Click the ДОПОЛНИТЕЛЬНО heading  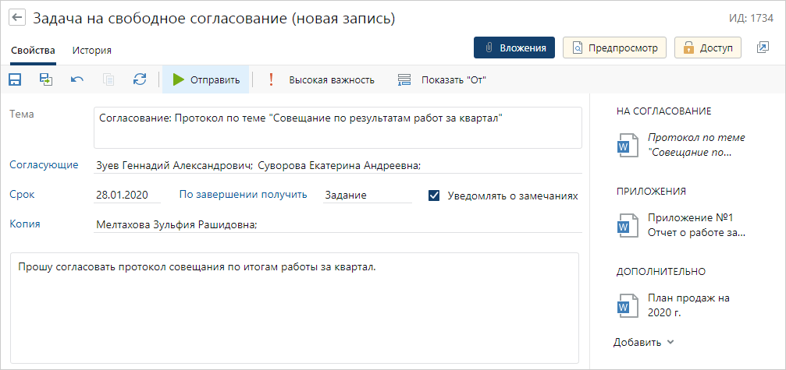coord(661,272)
